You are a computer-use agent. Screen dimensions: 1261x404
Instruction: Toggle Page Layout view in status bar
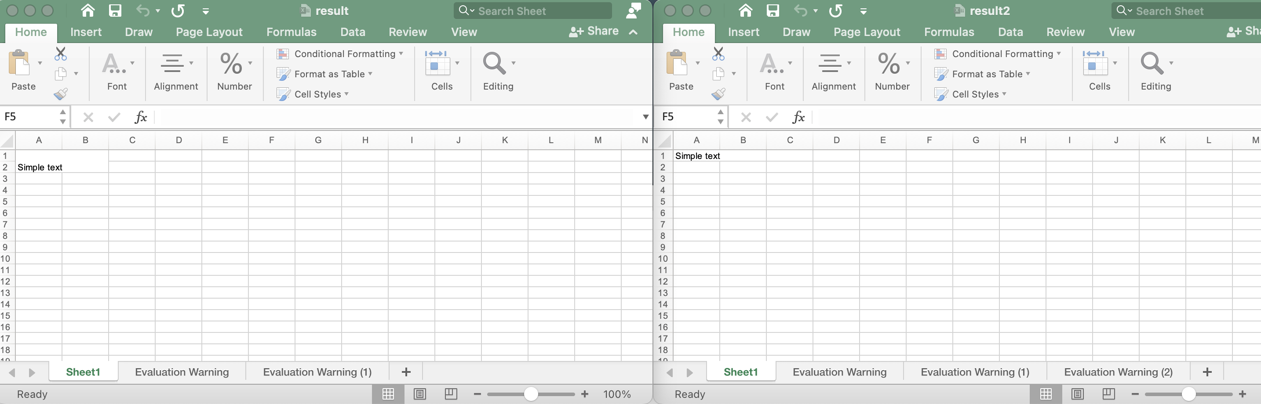[x=420, y=394]
